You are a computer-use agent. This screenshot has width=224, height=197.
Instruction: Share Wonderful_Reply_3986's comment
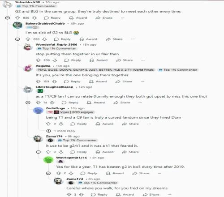pyautogui.click(x=125, y=60)
